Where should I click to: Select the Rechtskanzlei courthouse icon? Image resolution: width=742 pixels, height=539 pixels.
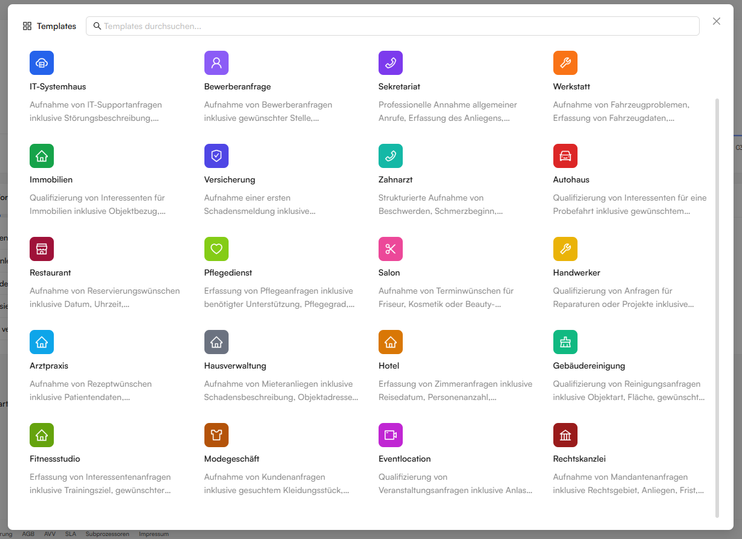click(x=565, y=435)
